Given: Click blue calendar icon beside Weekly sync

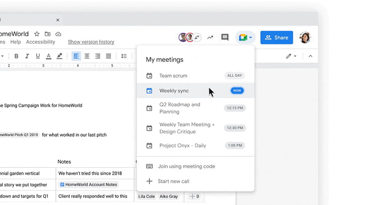Looking at the screenshot, I should coord(149,90).
